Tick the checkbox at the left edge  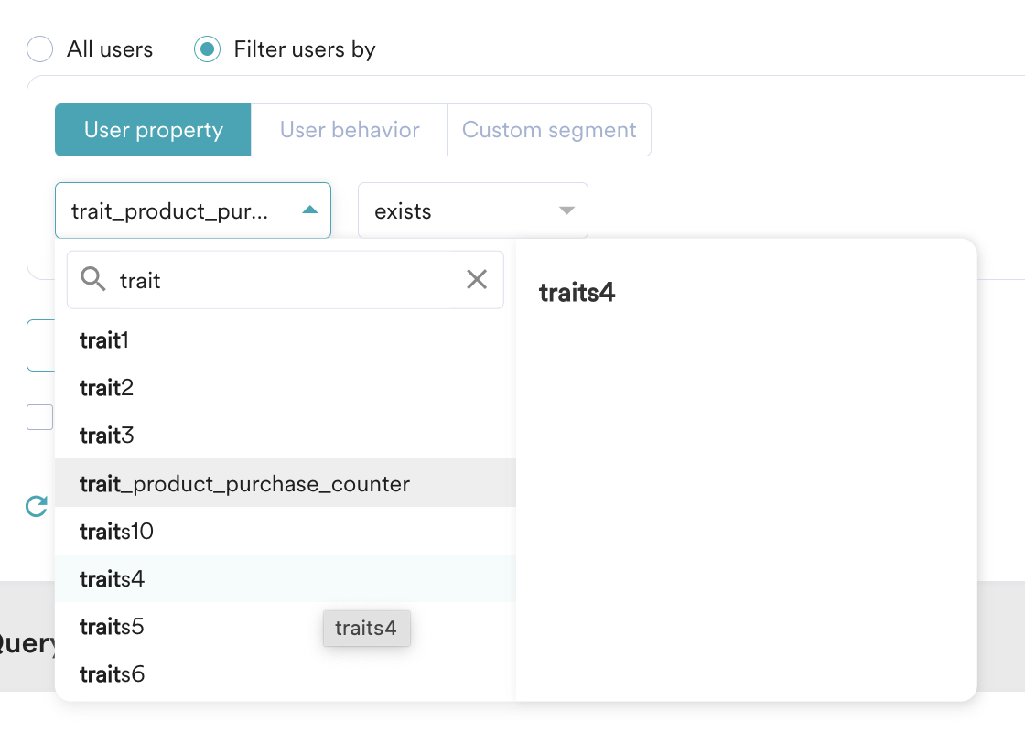pyautogui.click(x=39, y=416)
